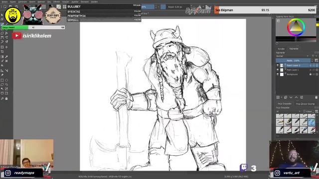Viewport: 319px width, 179px height.
Task: Switch to Fırça Önayarları tab
Action: 285,104
